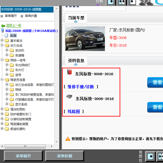Click the 基本看法 folder icon

click(x=7, y=40)
